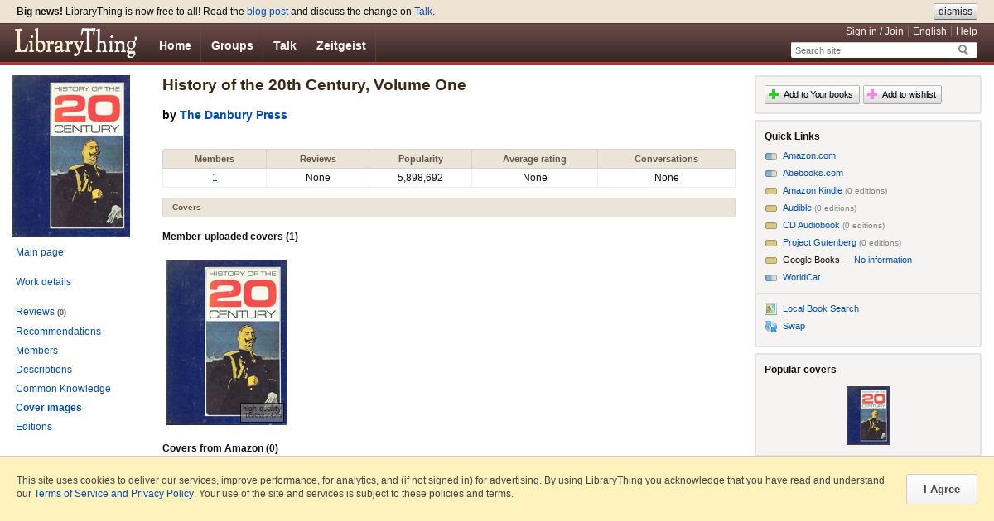Click the icon beside WorldCat
This screenshot has width=994, height=521.
771,278
